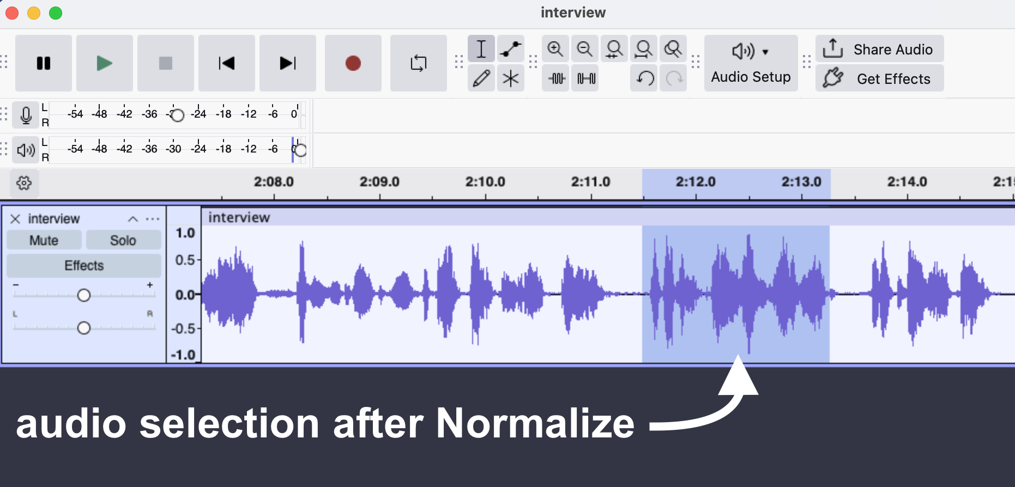
Task: Open the interview track's three-dot menu
Action: [153, 219]
